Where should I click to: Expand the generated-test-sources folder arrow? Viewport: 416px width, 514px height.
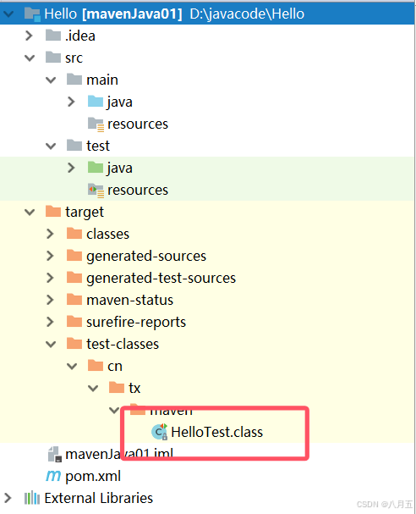tap(50, 278)
